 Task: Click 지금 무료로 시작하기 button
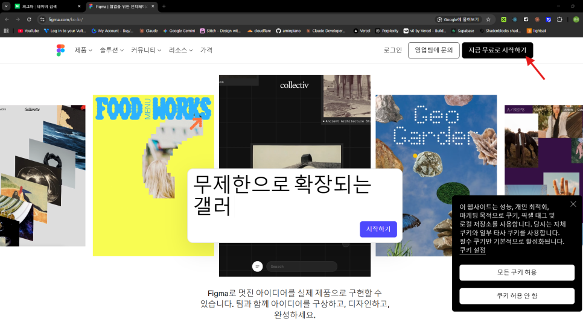click(x=497, y=50)
